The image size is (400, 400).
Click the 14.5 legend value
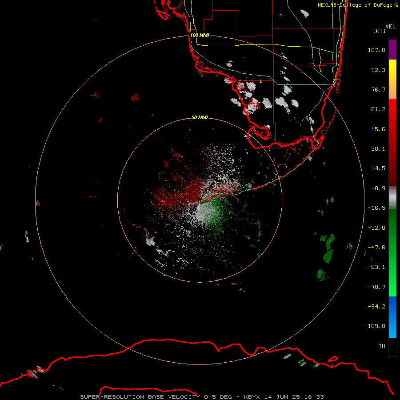tap(378, 168)
